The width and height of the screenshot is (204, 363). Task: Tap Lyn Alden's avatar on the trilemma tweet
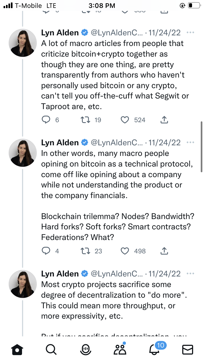pyautogui.click(x=23, y=152)
